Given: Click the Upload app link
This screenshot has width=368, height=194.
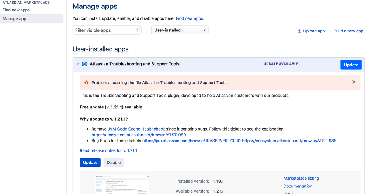Looking at the screenshot, I should (314, 31).
